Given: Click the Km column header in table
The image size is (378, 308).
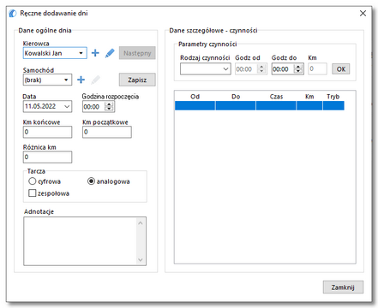Looking at the screenshot, I should coord(309,97).
